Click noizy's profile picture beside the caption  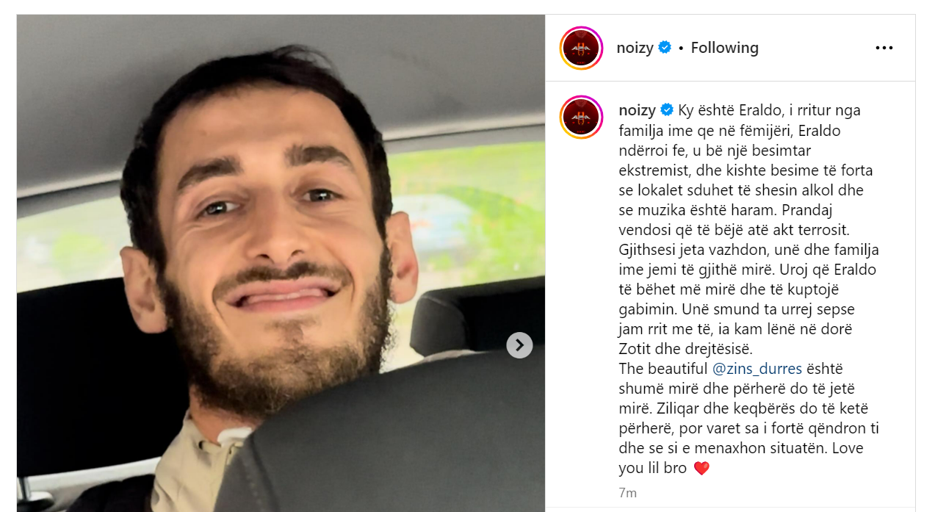point(582,118)
